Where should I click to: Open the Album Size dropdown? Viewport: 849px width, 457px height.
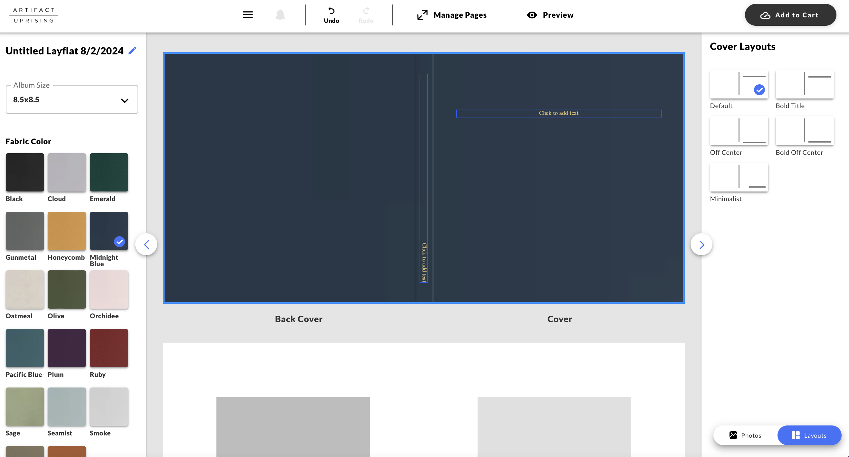72,99
